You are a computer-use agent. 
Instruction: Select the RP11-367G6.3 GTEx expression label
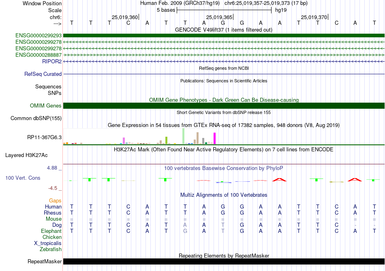45,138
